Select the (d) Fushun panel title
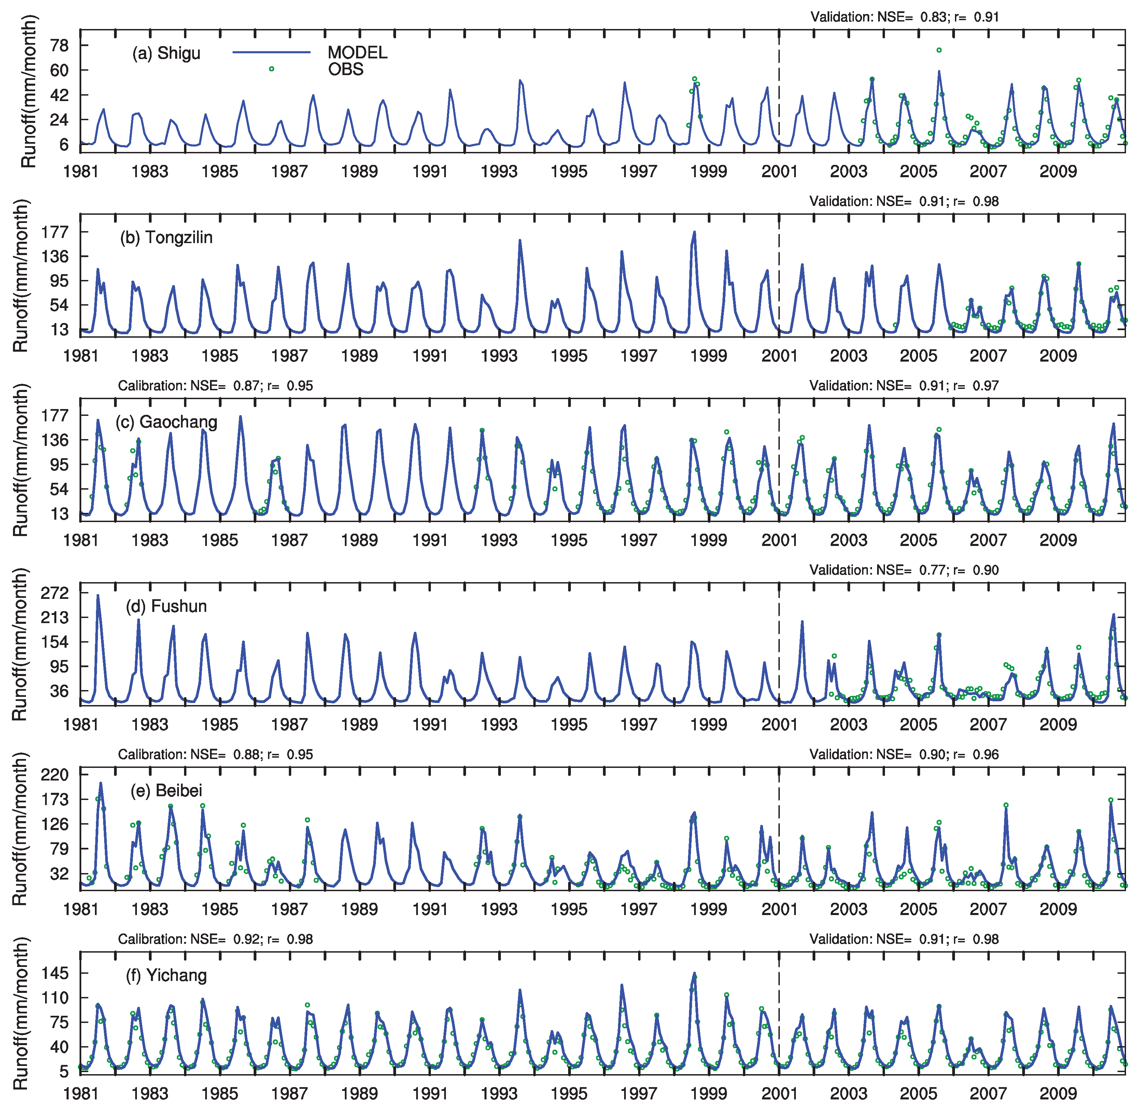The width and height of the screenshot is (1140, 1110). point(166,606)
